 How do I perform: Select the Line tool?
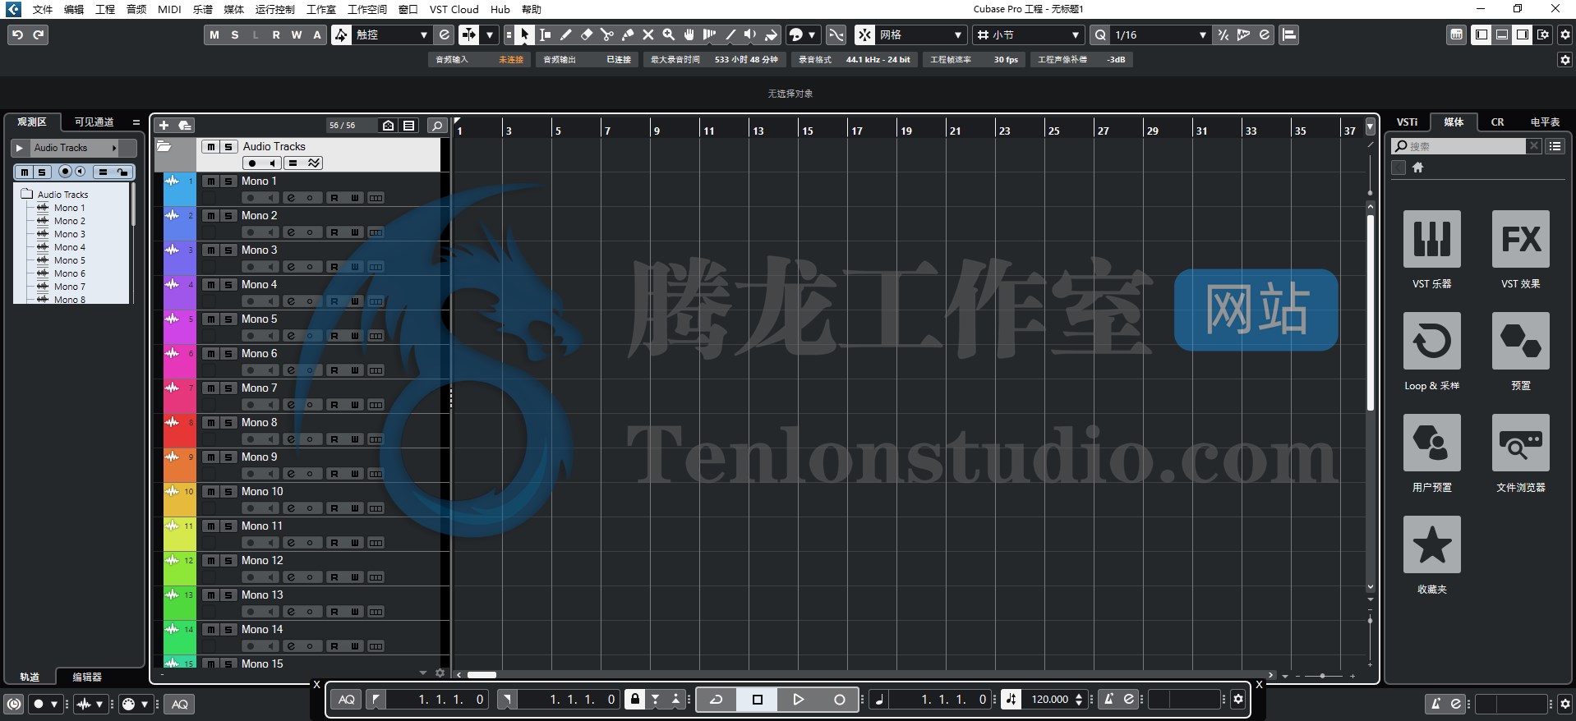click(x=730, y=34)
